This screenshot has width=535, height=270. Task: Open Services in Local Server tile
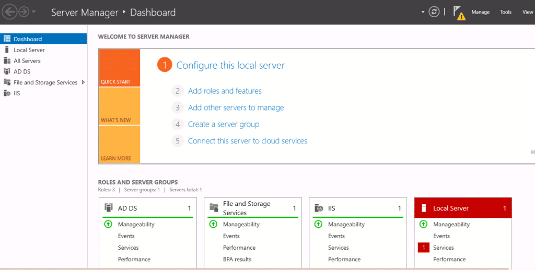click(x=444, y=248)
